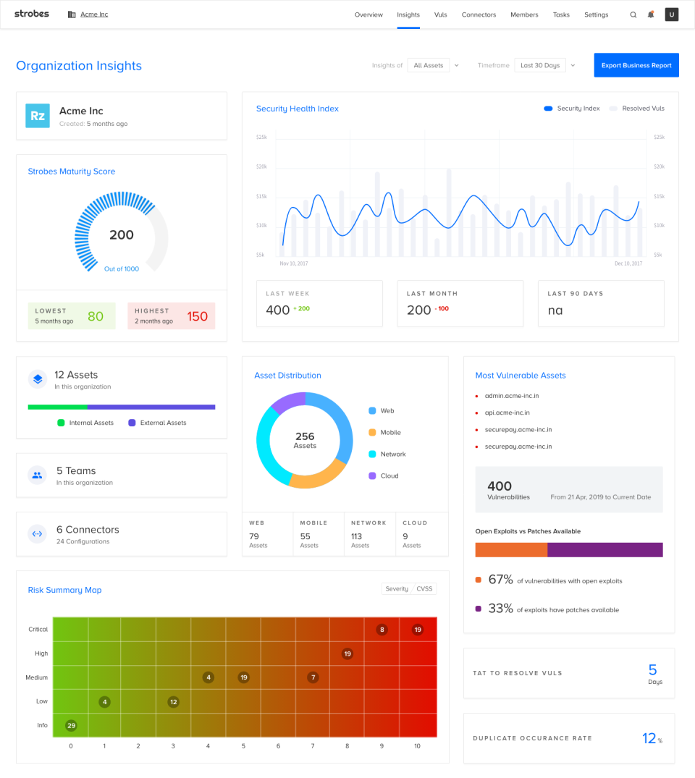Switch to the Overview tab

[368, 14]
